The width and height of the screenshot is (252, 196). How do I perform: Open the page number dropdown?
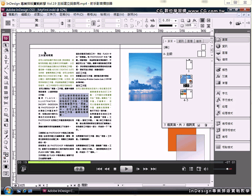(x=68, y=186)
